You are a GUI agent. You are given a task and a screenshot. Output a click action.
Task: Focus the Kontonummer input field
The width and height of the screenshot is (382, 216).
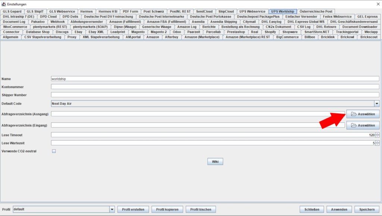(x=215, y=87)
